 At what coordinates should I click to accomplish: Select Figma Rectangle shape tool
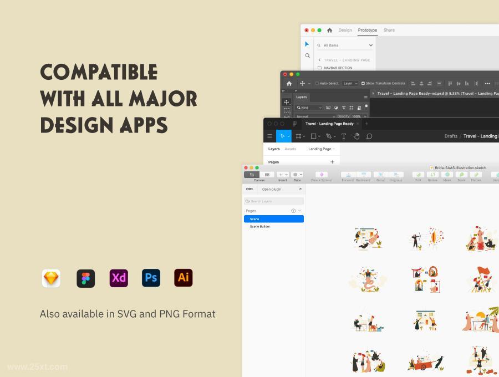[313, 136]
